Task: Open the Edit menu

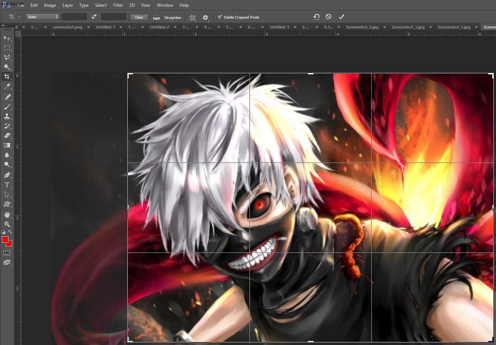Action: (x=34, y=5)
